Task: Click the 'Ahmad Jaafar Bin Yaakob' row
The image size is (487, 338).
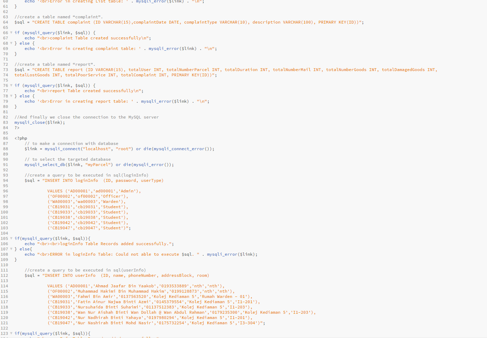Action: [136, 286]
